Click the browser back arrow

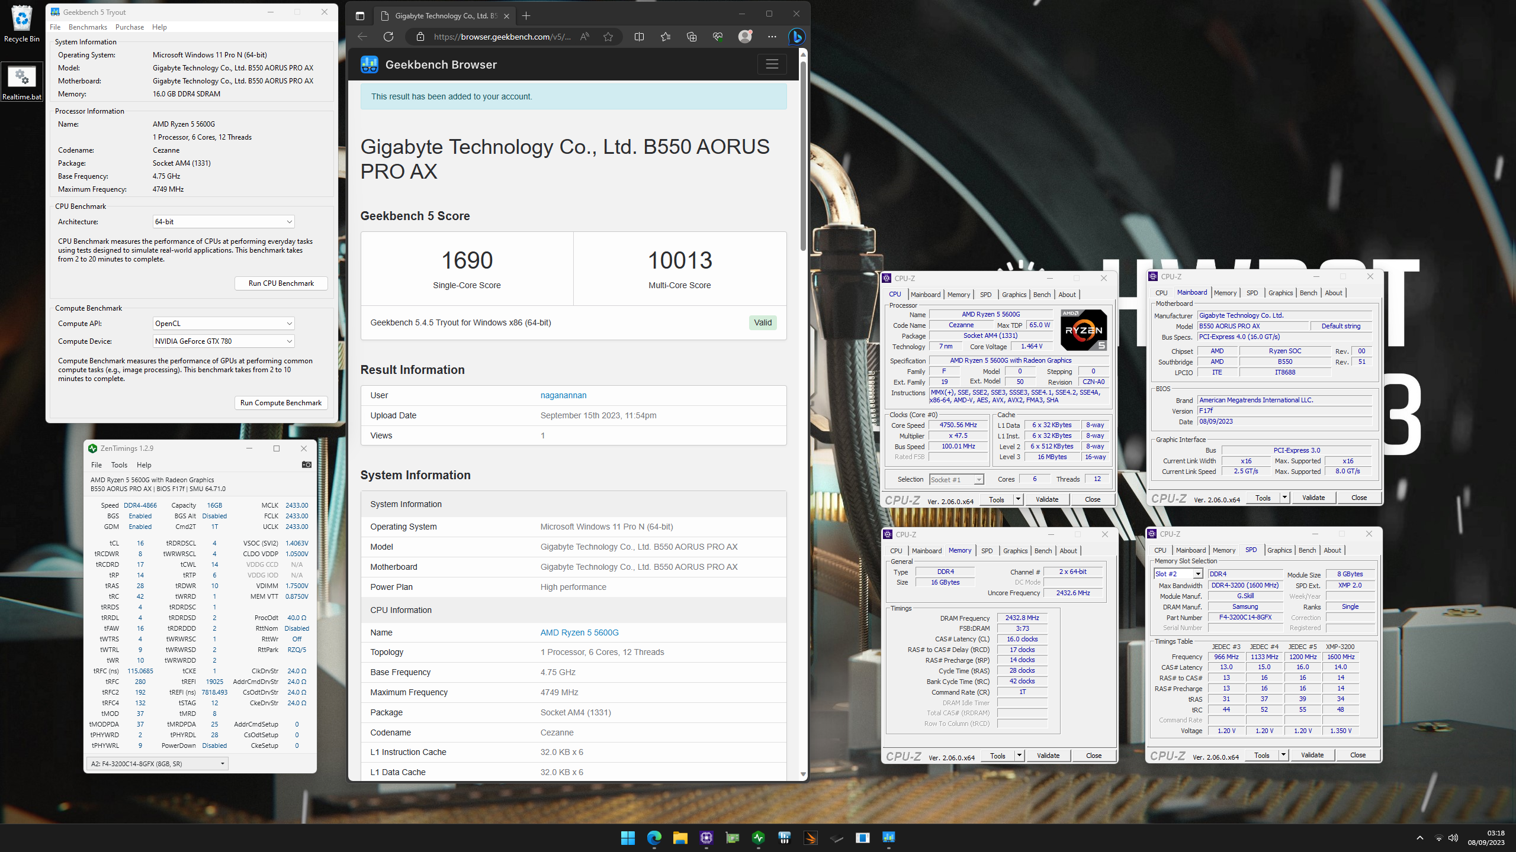click(x=362, y=37)
